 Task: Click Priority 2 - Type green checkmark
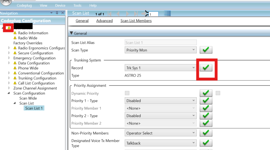(x=206, y=116)
